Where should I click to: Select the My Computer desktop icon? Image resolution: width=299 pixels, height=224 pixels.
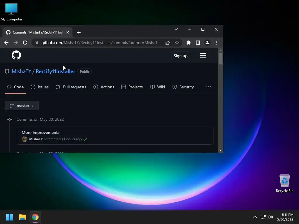11,12
